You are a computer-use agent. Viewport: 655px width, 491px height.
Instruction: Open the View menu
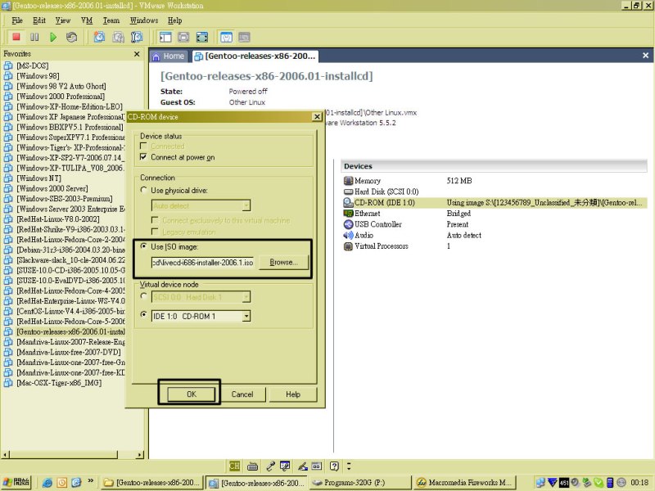[63, 20]
